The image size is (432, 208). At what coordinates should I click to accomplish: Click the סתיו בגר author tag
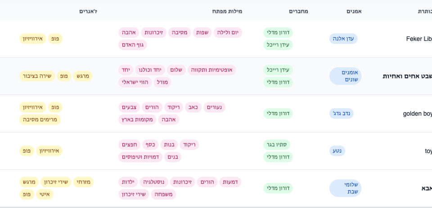[x=277, y=145]
